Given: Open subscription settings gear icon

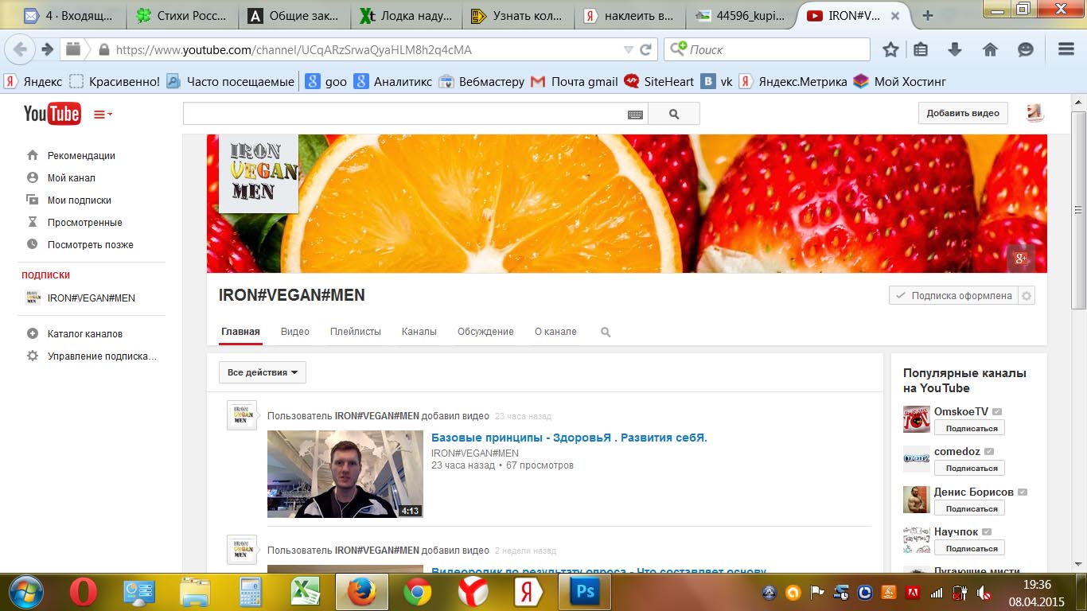Looking at the screenshot, I should [x=1027, y=296].
